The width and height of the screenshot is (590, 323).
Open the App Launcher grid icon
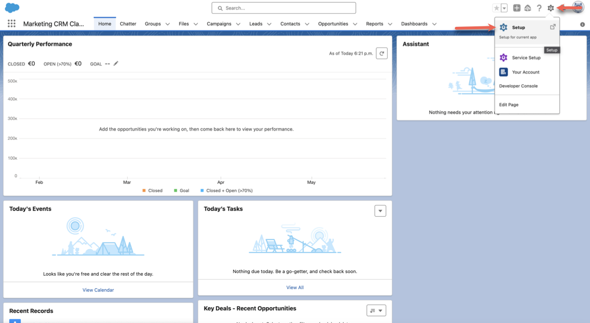12,24
